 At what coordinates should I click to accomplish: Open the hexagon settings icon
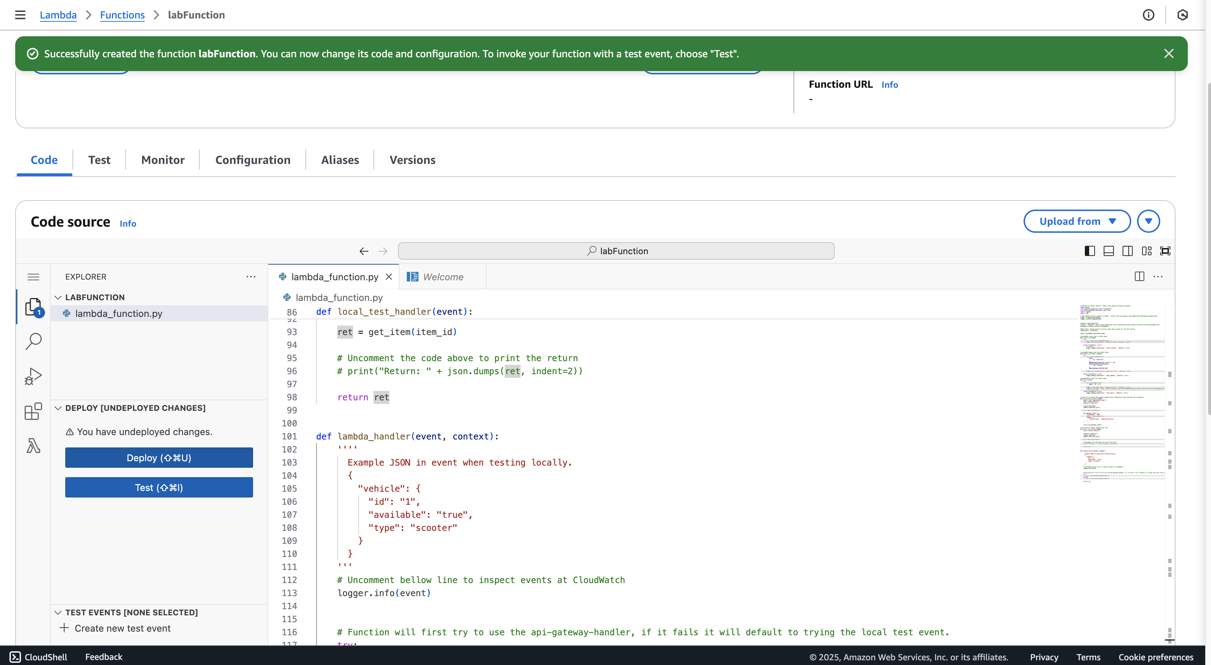click(1183, 15)
